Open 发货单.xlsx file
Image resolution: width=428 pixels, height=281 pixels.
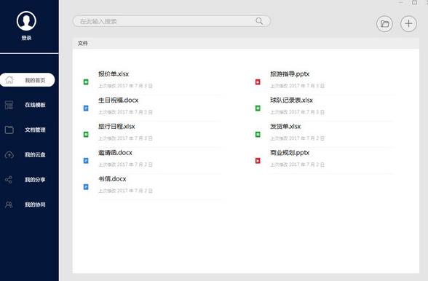pyautogui.click(x=285, y=127)
